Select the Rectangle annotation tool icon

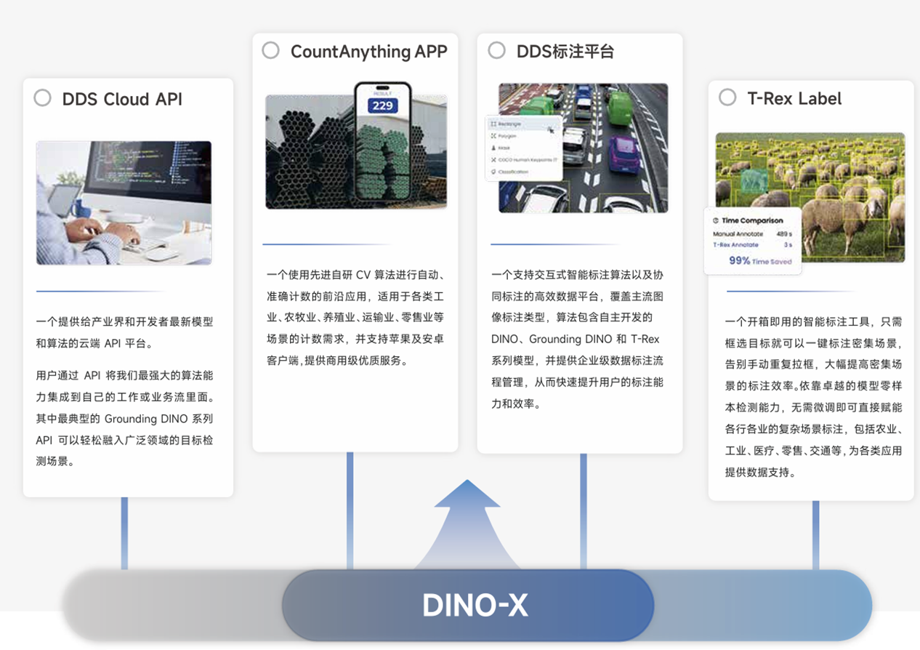pyautogui.click(x=494, y=124)
